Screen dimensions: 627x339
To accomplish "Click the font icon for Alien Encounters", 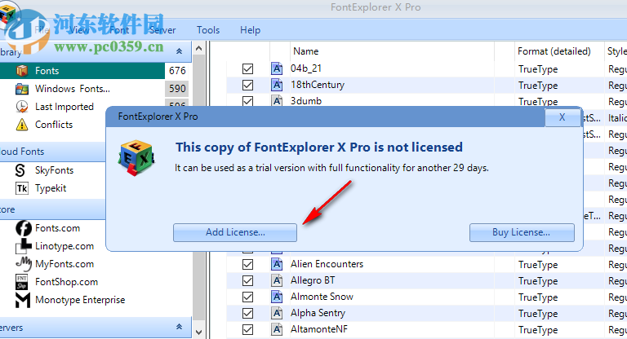I will click(277, 264).
